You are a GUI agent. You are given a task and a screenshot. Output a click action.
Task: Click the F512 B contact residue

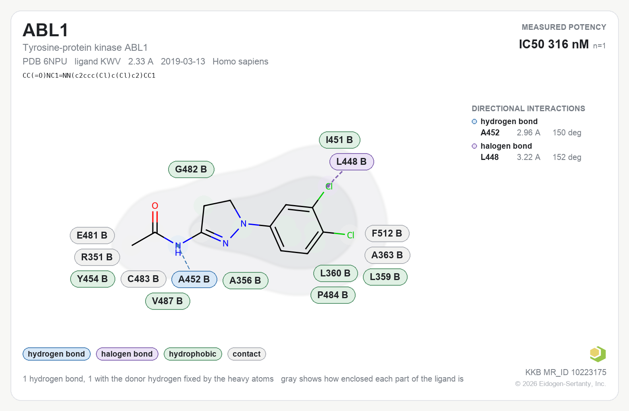point(387,233)
